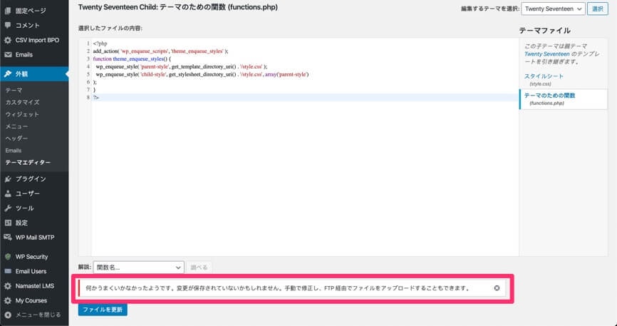617x326 pixels.
Task: Click code line 5 'child-style' enqueue
Action: (202, 74)
